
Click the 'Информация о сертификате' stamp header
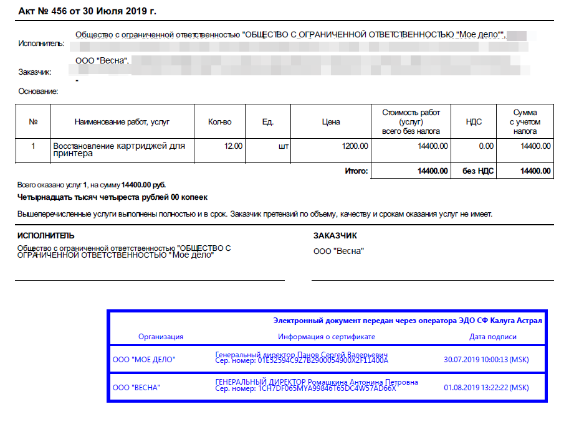click(326, 337)
